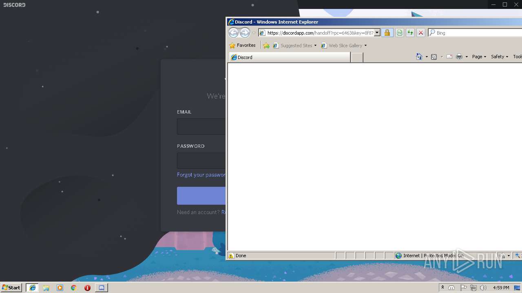
Task: Go back in Internet Explorer
Action: point(233,33)
